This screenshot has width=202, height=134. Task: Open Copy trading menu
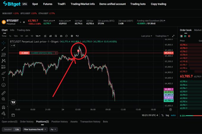coord(158,4)
